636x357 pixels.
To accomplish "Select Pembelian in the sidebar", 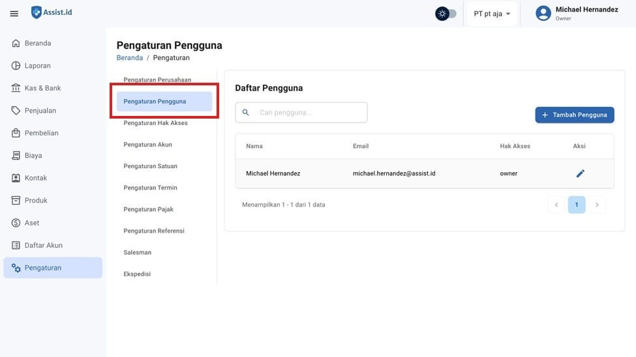I will [41, 133].
